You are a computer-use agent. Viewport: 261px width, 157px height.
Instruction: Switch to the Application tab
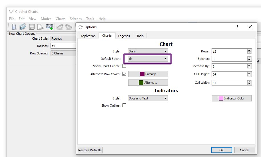88,36
